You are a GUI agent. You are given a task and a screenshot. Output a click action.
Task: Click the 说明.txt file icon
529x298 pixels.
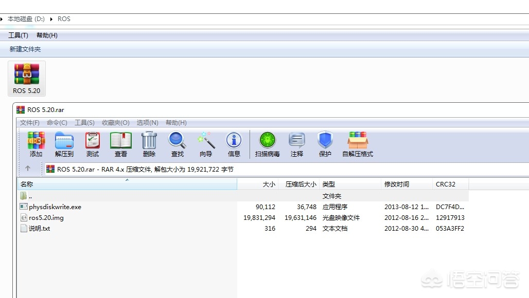point(24,228)
